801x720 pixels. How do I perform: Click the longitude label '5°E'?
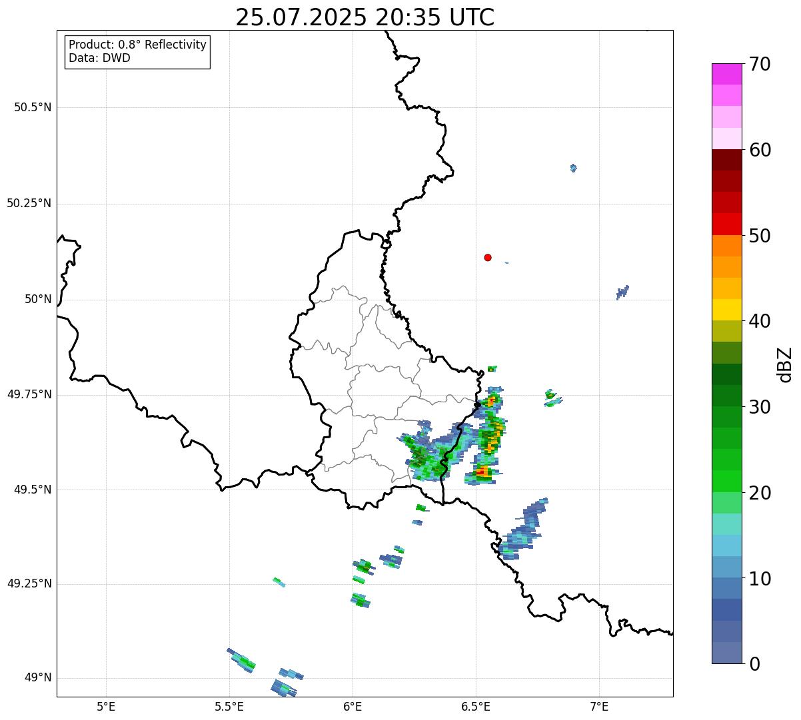106,707
